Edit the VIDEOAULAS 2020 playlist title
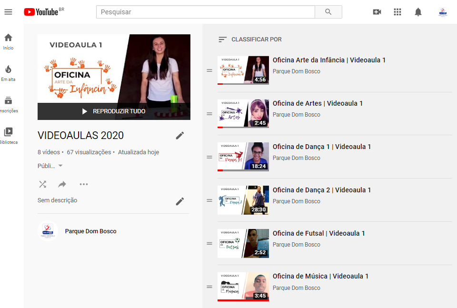Viewport: 457px width, 308px height. 179,136
